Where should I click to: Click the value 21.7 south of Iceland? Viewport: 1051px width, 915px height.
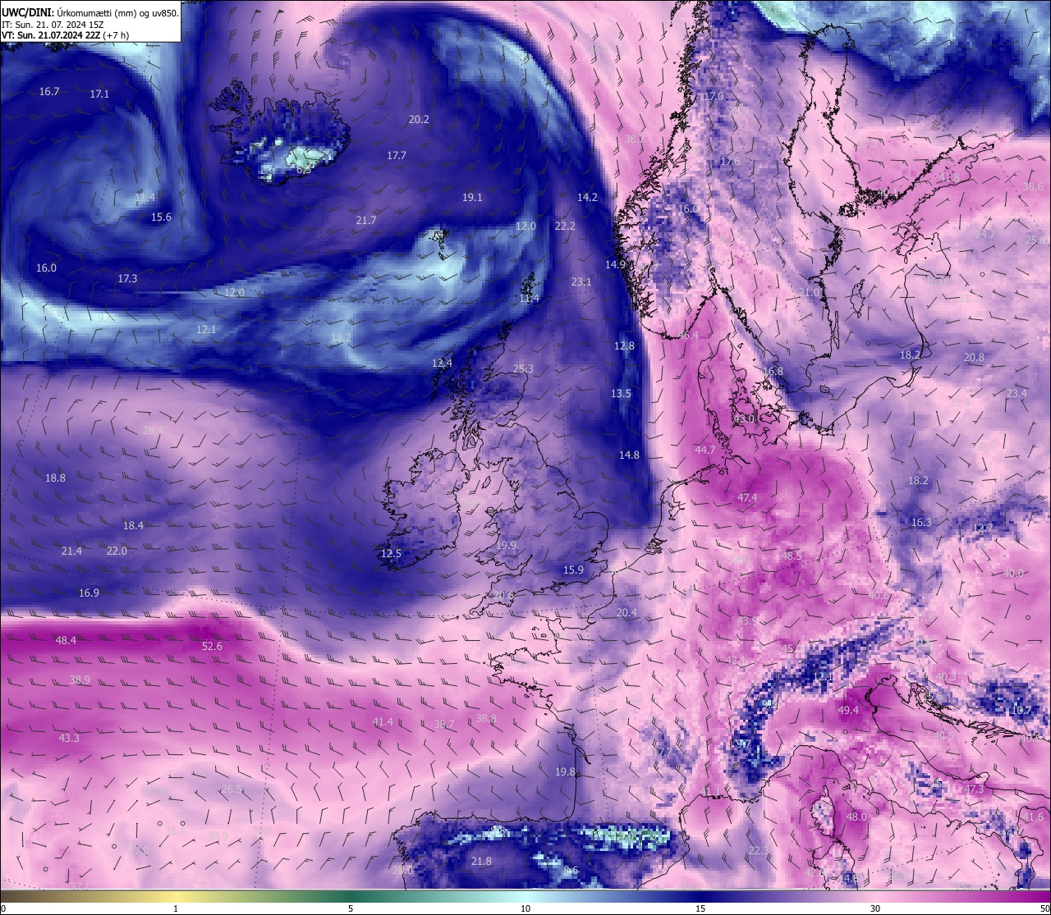[366, 221]
